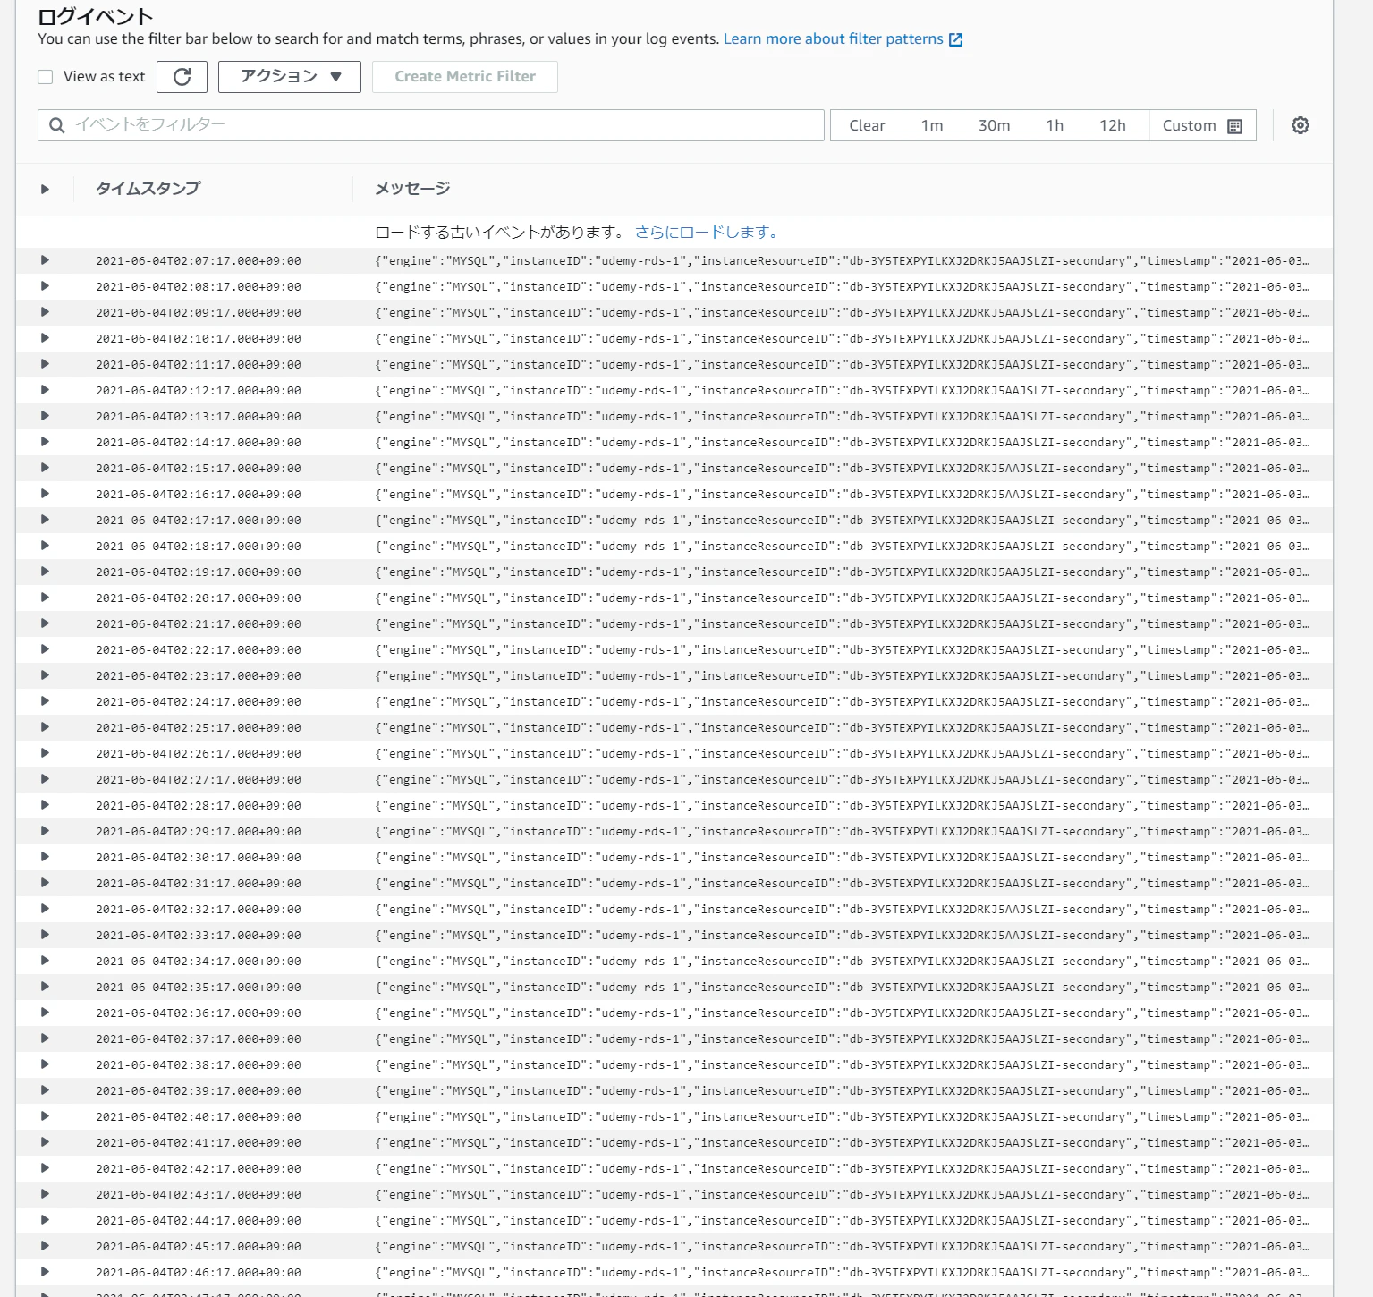The height and width of the screenshot is (1297, 1373).
Task: Expand the 02:38:17 log event row
Action: pyautogui.click(x=45, y=1064)
